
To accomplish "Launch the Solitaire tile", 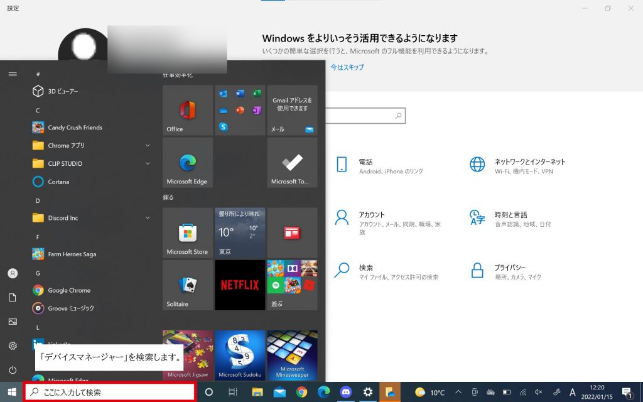I will pyautogui.click(x=188, y=285).
